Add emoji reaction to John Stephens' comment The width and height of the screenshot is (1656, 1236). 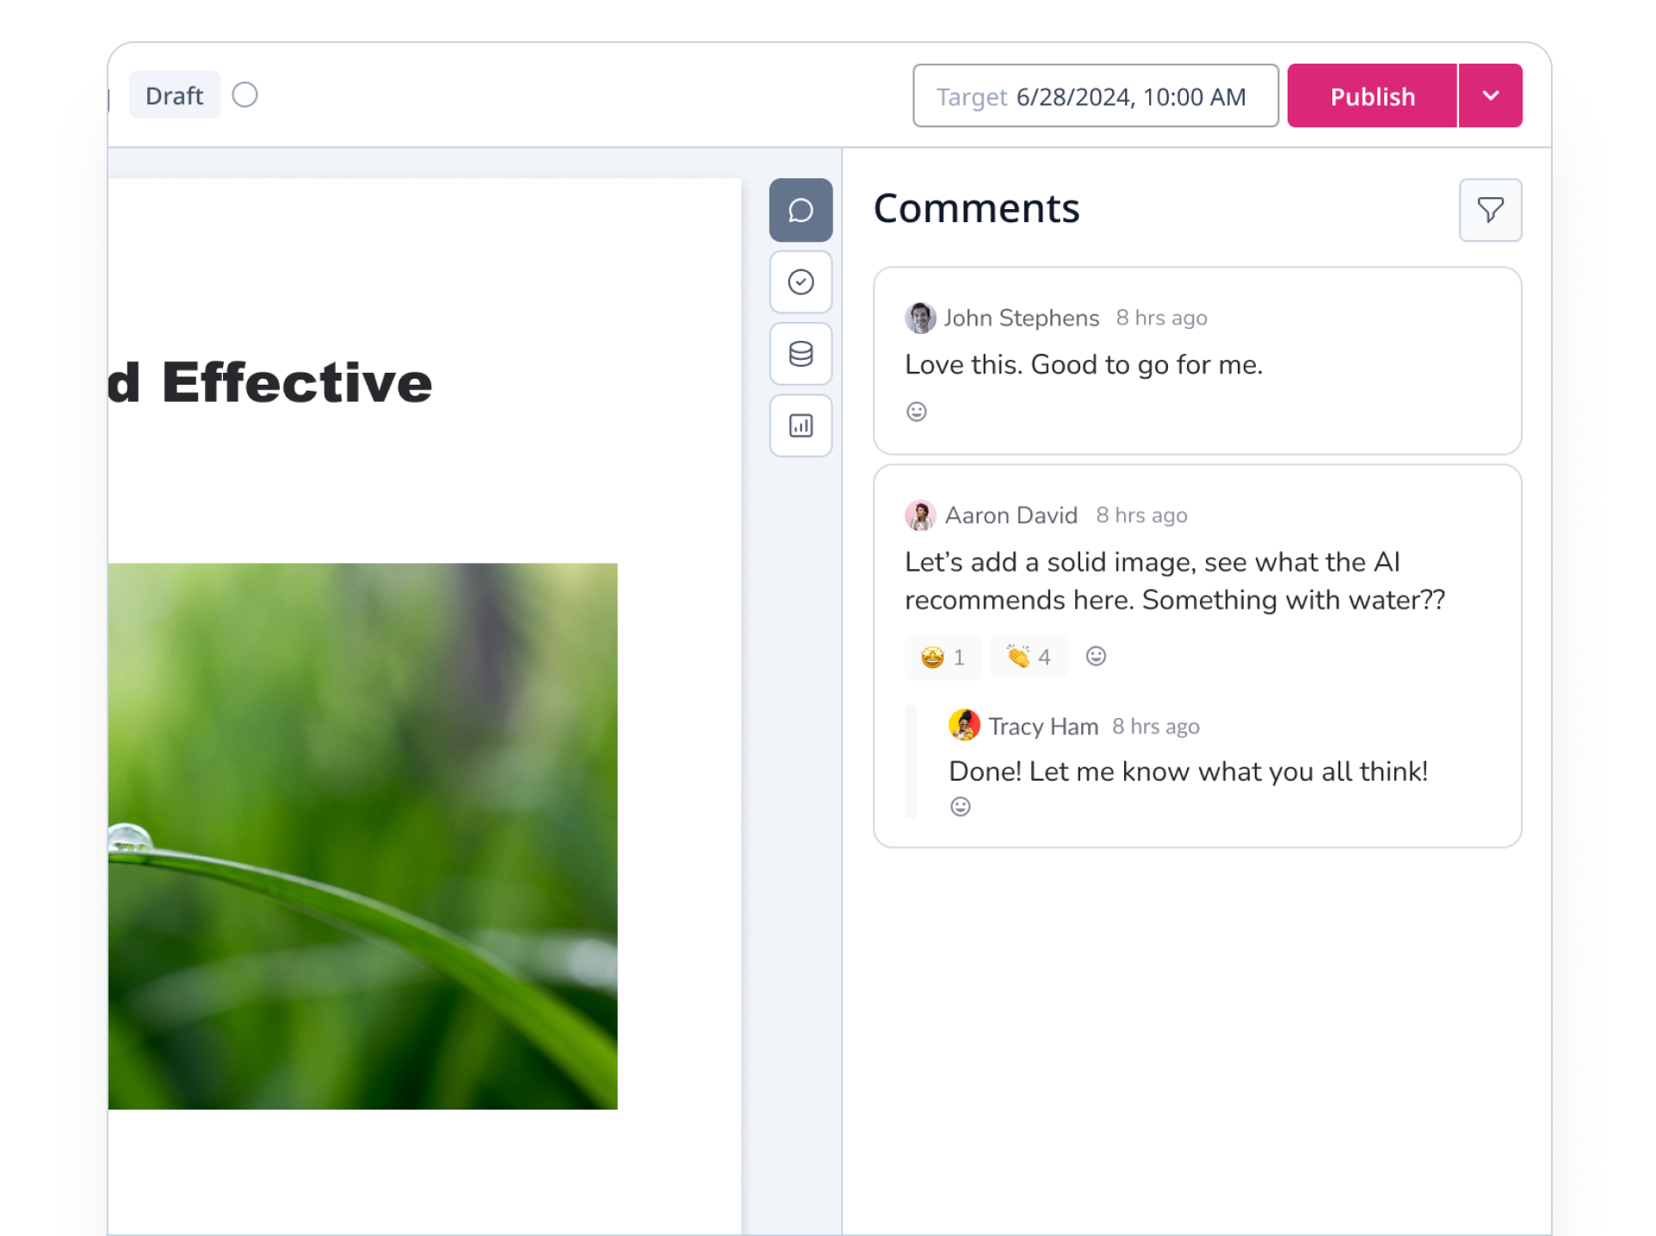pyautogui.click(x=917, y=412)
